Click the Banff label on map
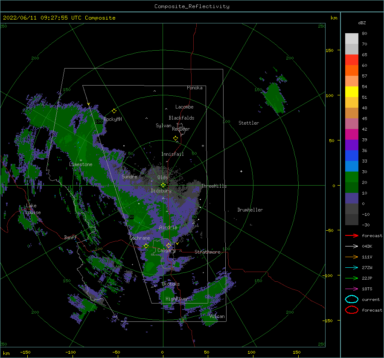 [x=70, y=237]
